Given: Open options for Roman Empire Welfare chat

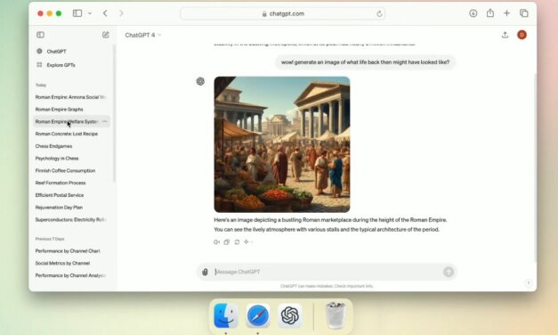Looking at the screenshot, I should [x=105, y=121].
